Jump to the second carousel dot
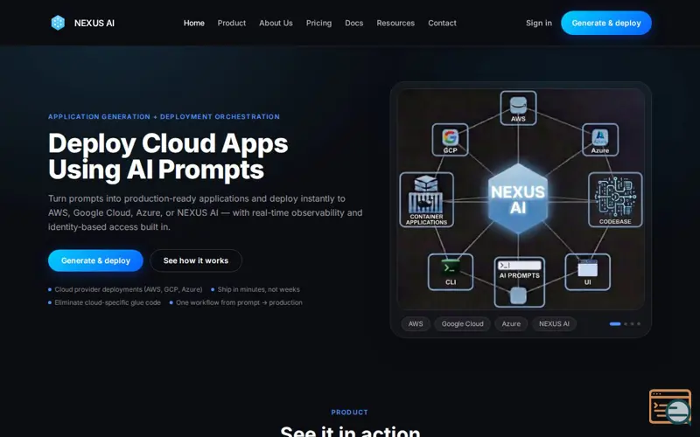 coord(626,323)
